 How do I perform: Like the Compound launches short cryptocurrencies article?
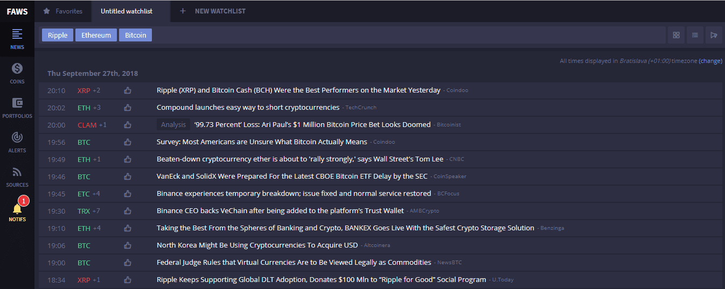128,108
